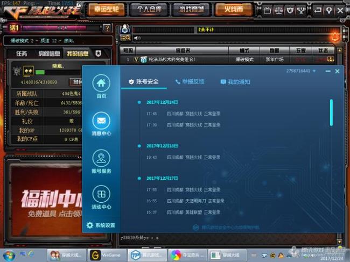The height and width of the screenshot is (262, 350).
Task: Open 系统设置 gear at sidebar bottom
Action: click(x=101, y=225)
